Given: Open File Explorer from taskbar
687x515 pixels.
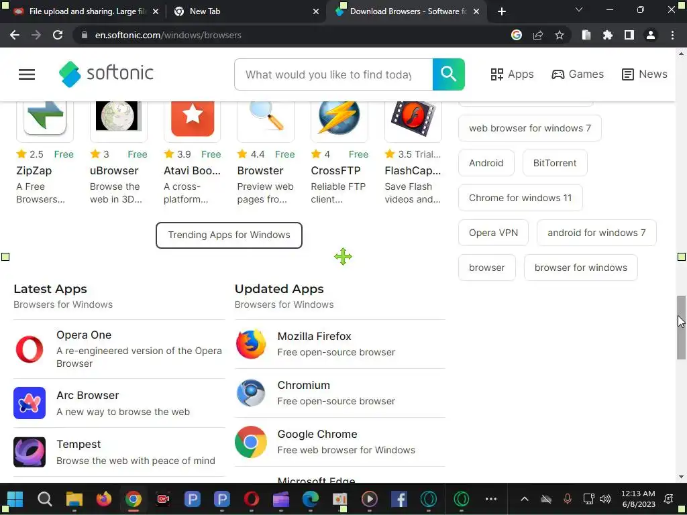Looking at the screenshot, I should (74, 499).
